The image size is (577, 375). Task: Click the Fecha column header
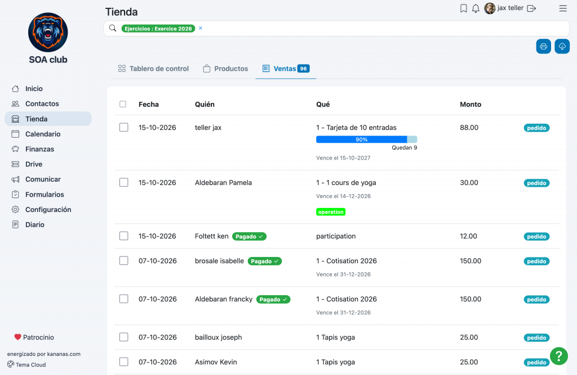click(x=149, y=105)
